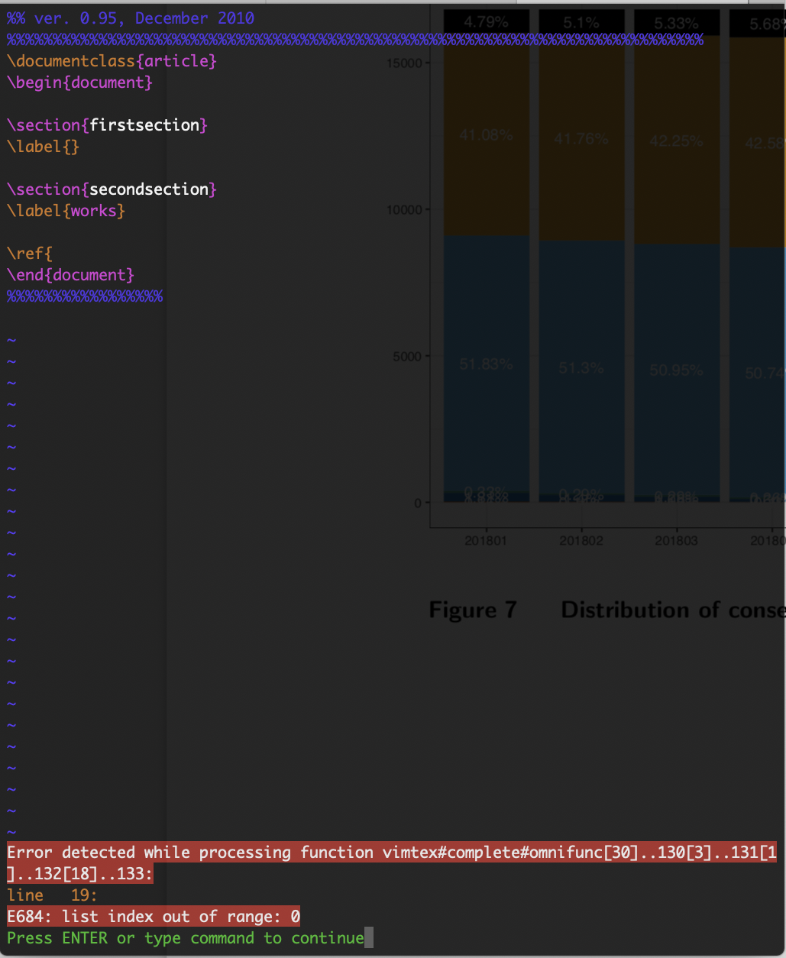Click the 42.25% label in background chart
Image resolution: width=786 pixels, height=958 pixels.
click(x=676, y=141)
